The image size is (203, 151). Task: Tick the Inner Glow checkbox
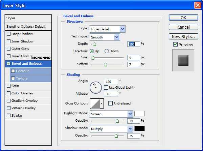(x=8, y=56)
